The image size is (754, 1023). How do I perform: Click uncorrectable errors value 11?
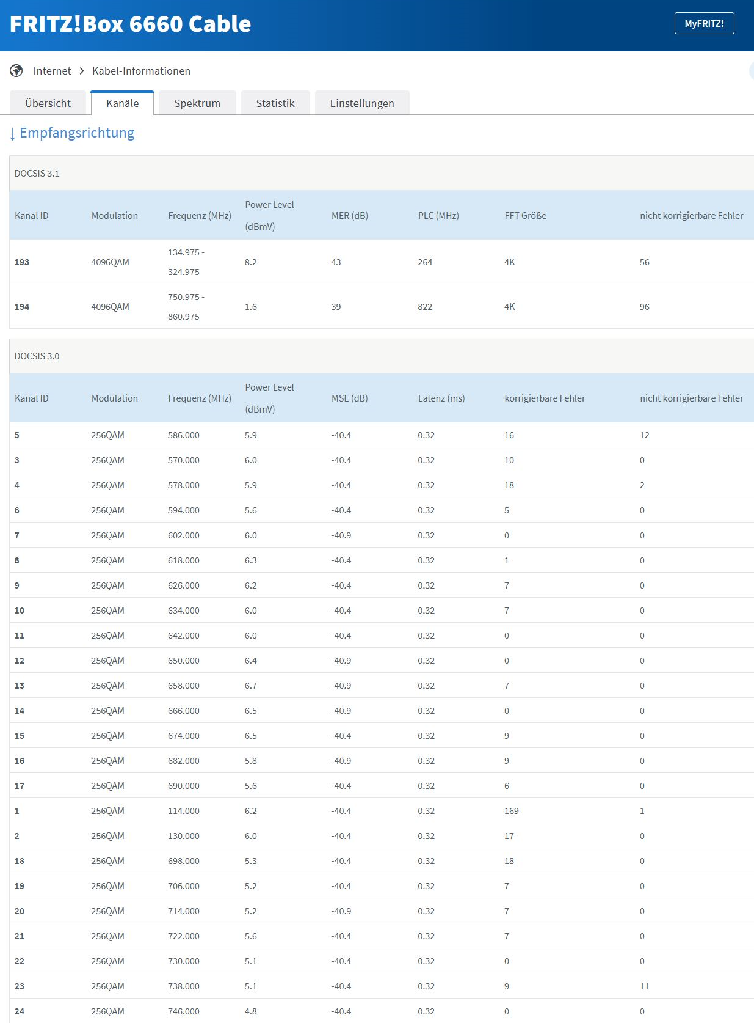pos(645,986)
